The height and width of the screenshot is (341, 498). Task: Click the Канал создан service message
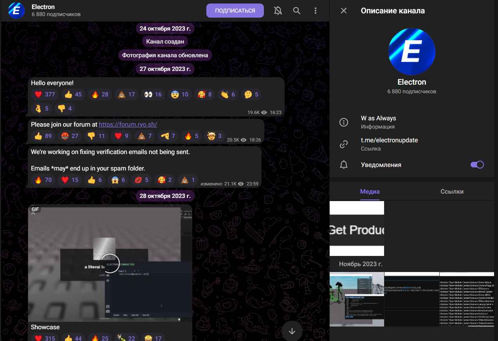pyautogui.click(x=165, y=41)
